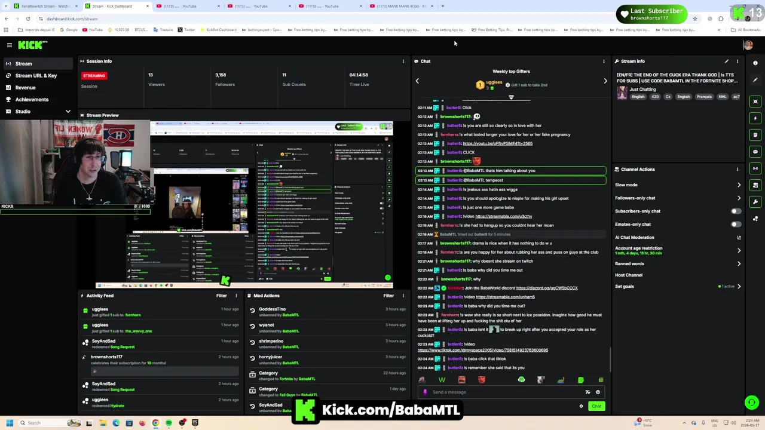This screenshot has height=430, width=765.
Task: Open Achievements in the left sidebar
Action: [38, 100]
